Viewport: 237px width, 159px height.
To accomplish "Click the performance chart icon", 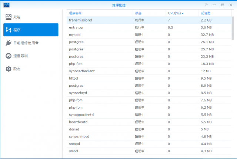I will pos(9,17).
